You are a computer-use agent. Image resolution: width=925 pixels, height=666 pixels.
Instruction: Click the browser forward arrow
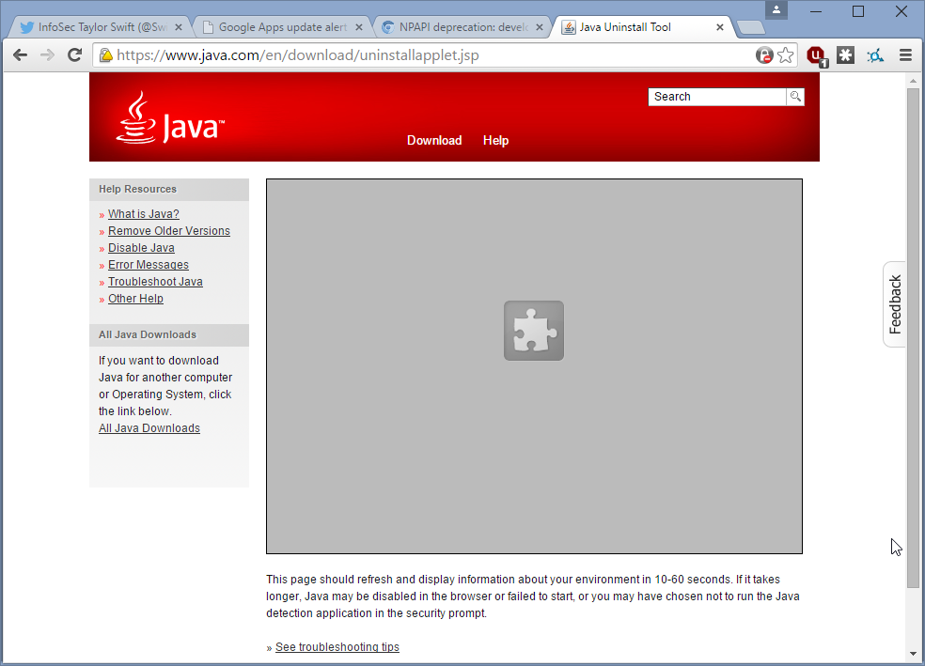click(x=47, y=55)
